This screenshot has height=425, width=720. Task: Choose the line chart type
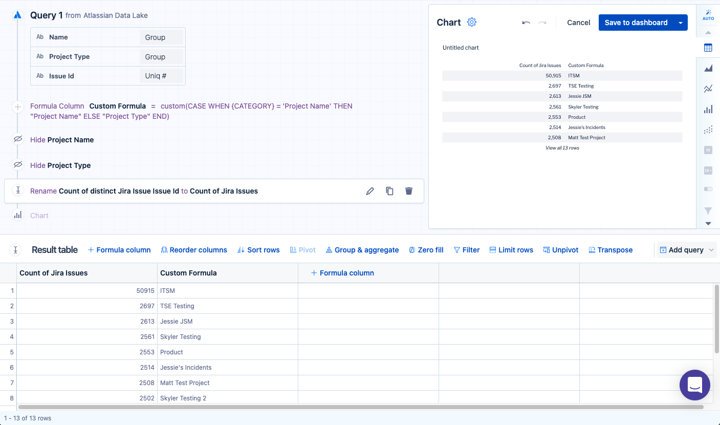[x=708, y=89]
